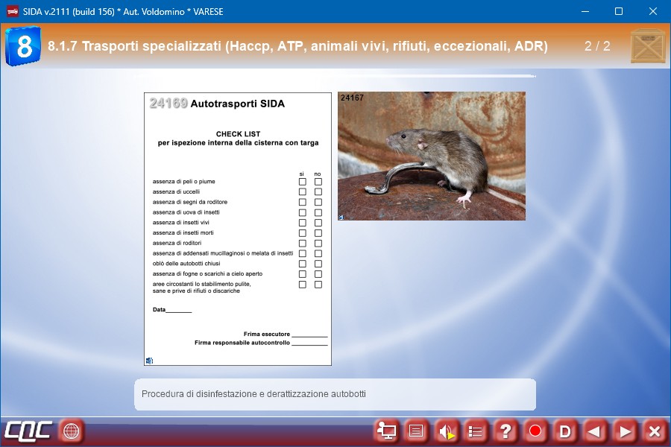Image resolution: width=671 pixels, height=447 pixels.
Task: Open the rat photo 24167
Action: point(431,156)
